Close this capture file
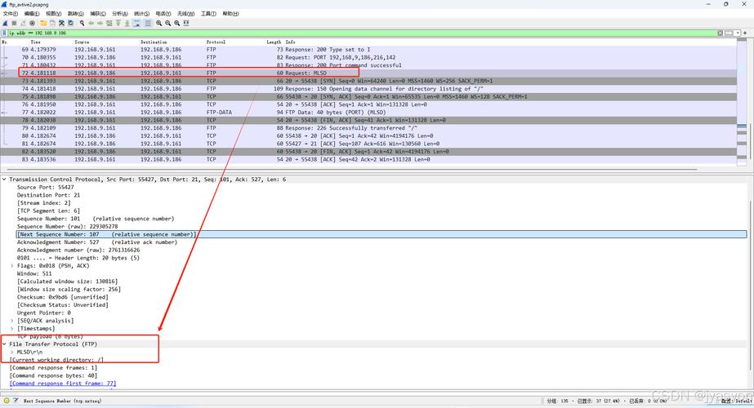Image resolution: width=754 pixels, height=408 pixels. pos(61,23)
